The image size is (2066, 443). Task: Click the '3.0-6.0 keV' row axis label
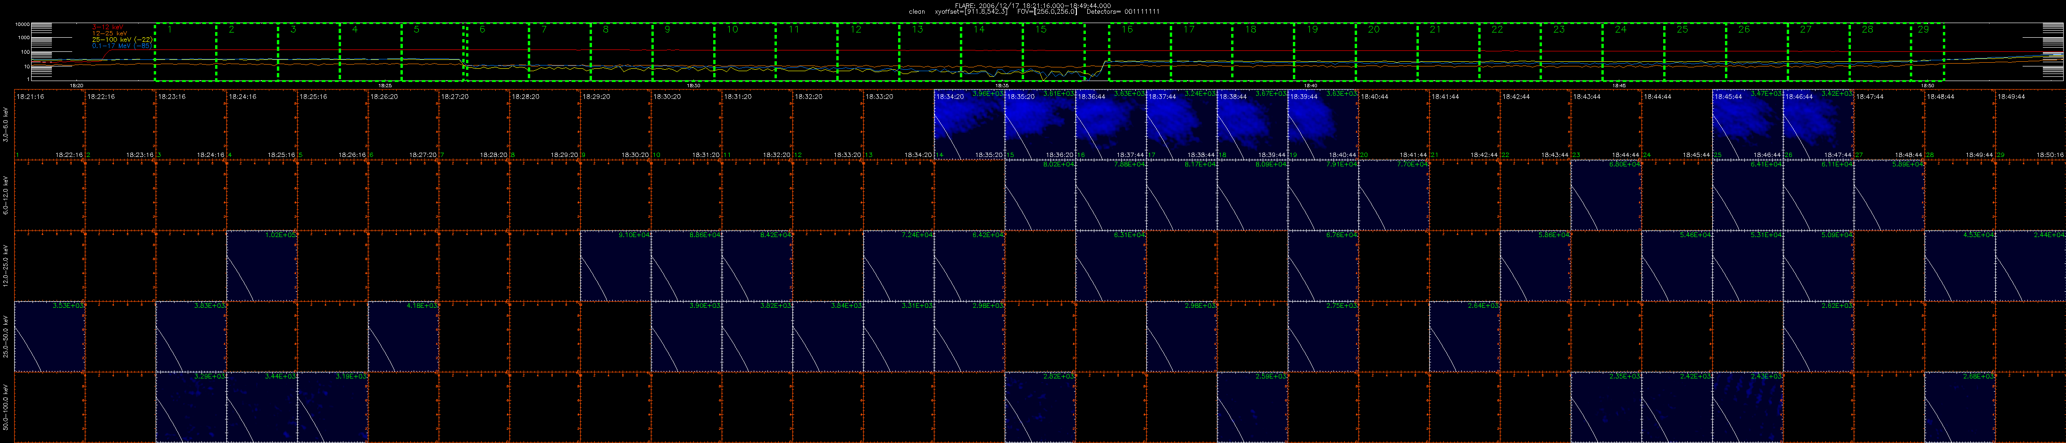[x=7, y=125]
